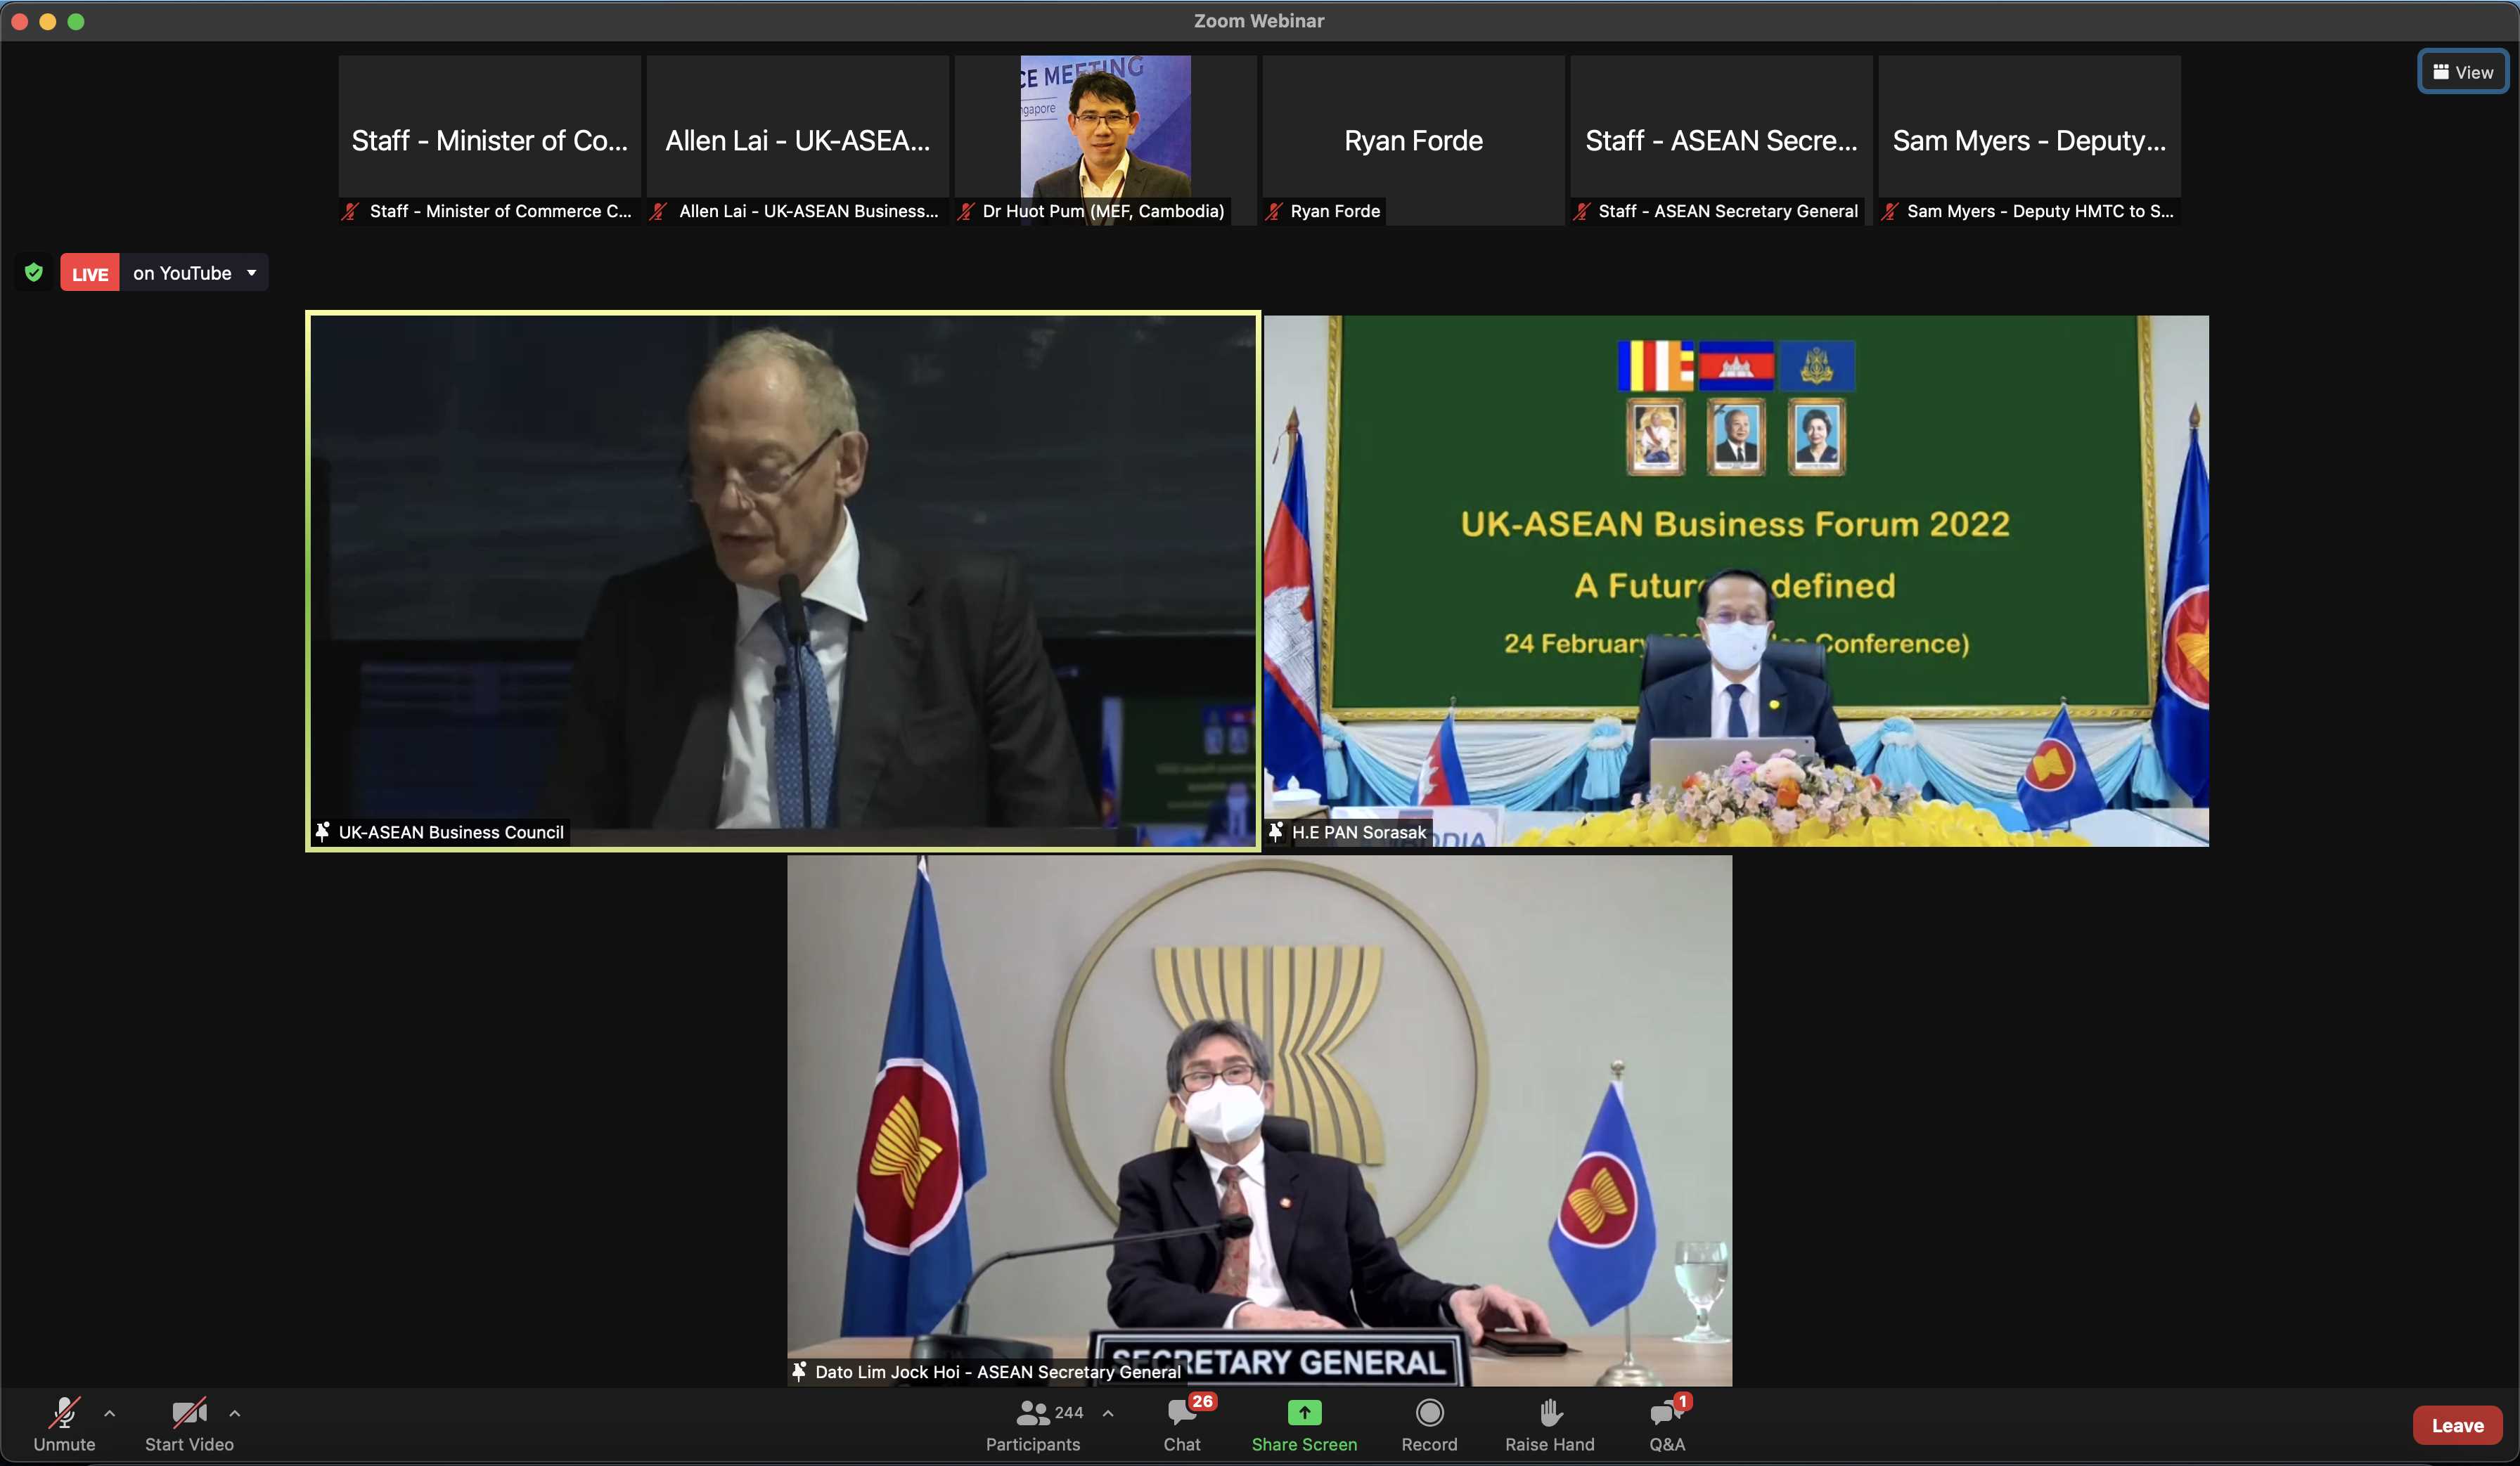Click muted mic icon for Staff - Minister of Commerce

pyautogui.click(x=350, y=211)
